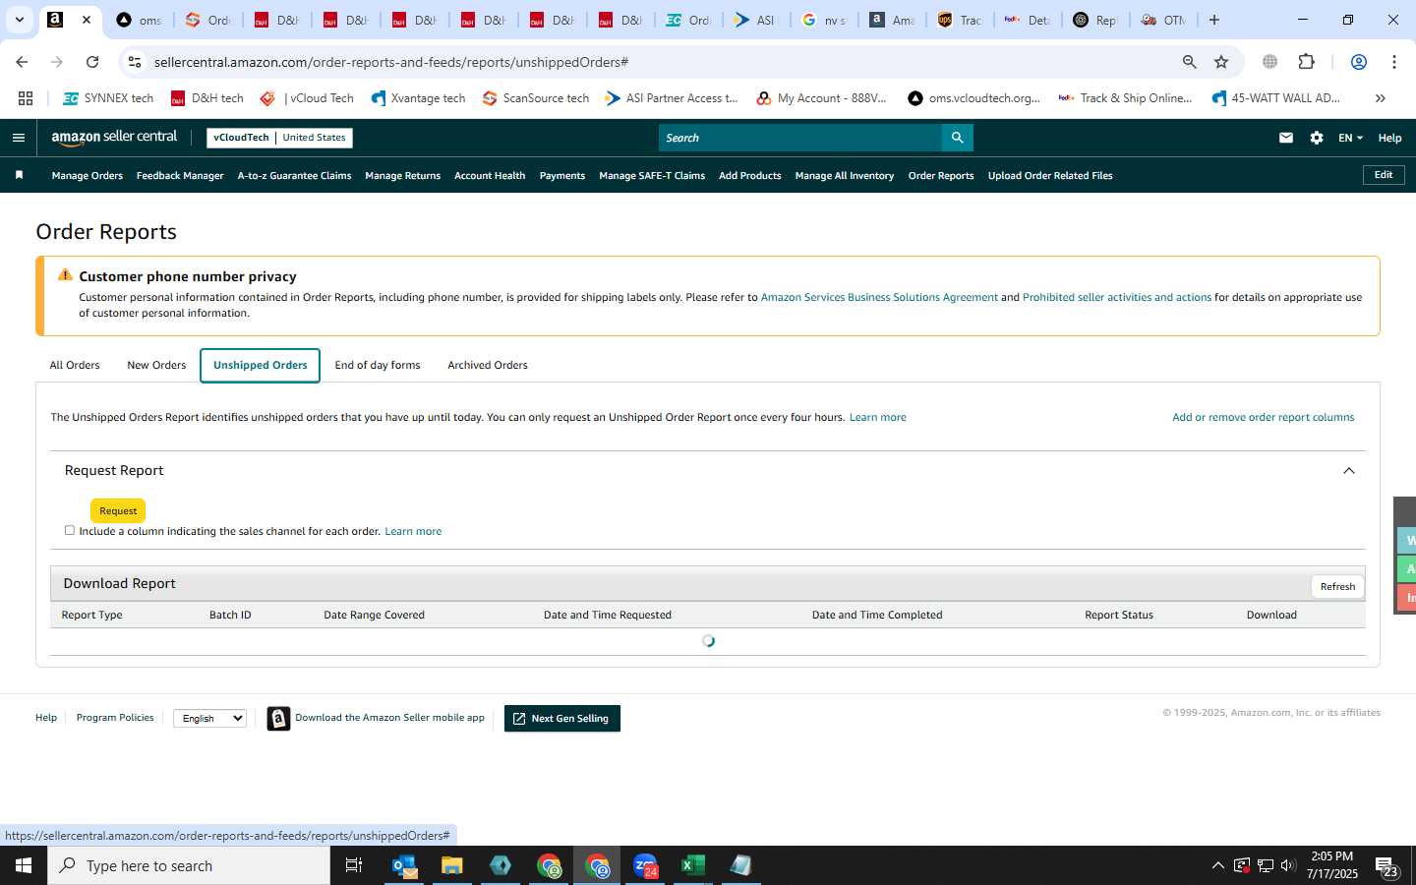
Task: Open Chrome three-dot menu
Action: pos(1394,62)
